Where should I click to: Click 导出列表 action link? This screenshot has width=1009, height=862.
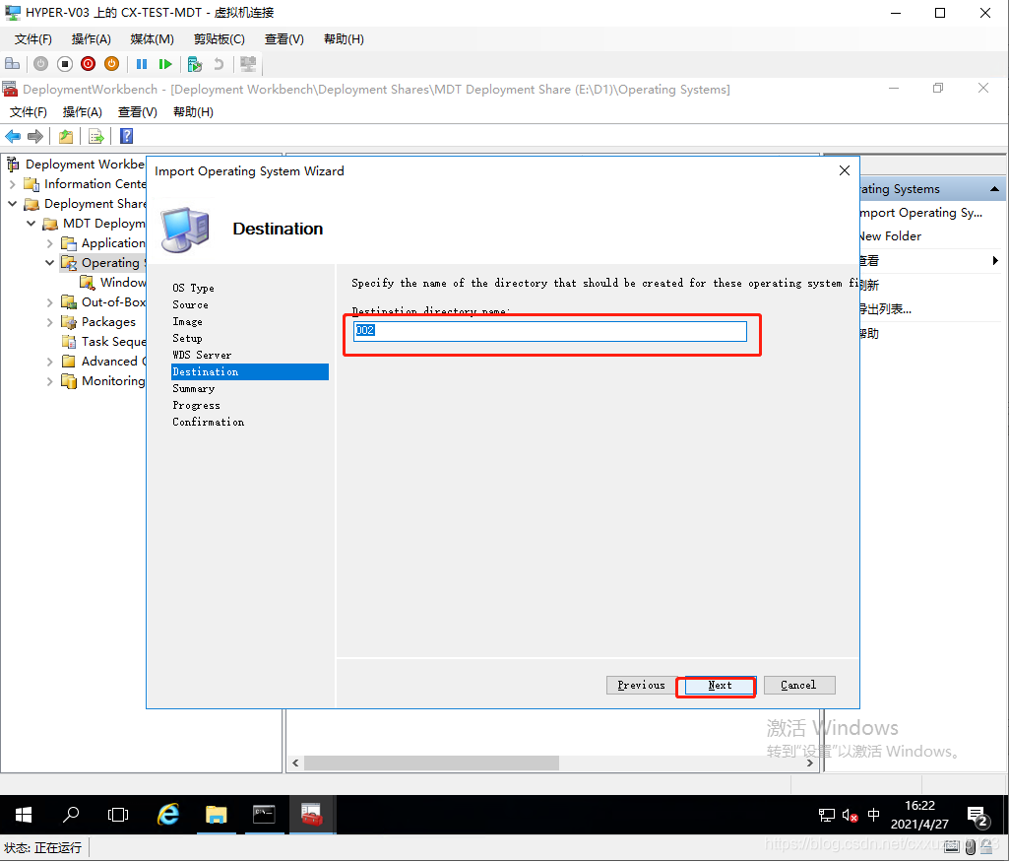pyautogui.click(x=885, y=309)
